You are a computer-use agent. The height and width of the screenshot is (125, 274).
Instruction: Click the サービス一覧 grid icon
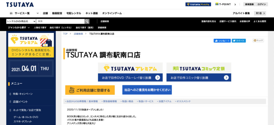(x=11, y=13)
